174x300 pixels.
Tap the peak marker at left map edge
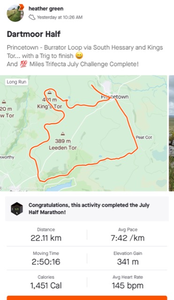coord(4,101)
